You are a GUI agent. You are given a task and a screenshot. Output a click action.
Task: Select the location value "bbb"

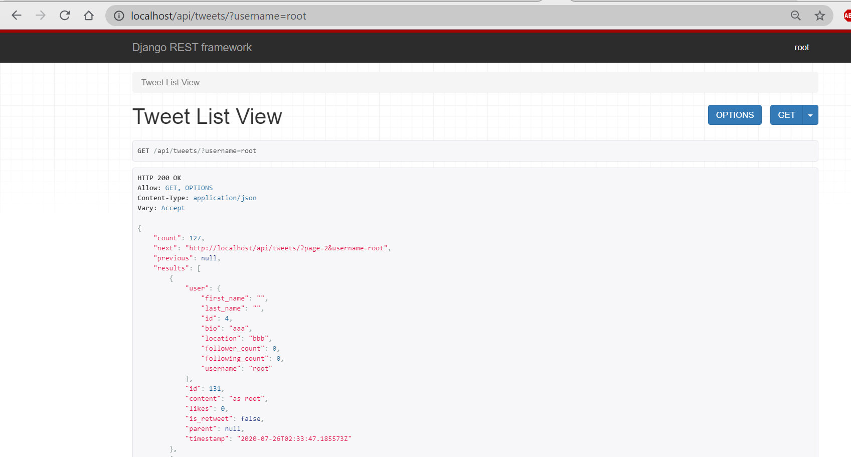[x=259, y=339]
